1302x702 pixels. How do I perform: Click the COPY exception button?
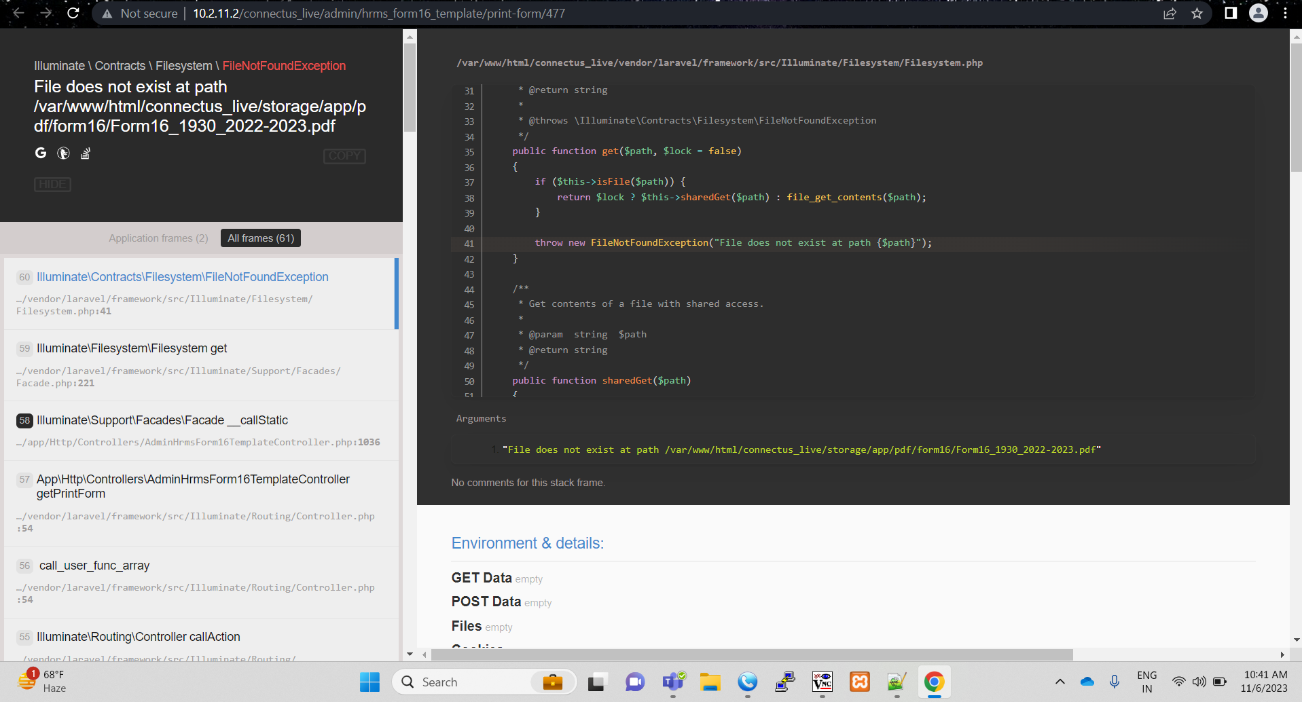tap(344, 156)
